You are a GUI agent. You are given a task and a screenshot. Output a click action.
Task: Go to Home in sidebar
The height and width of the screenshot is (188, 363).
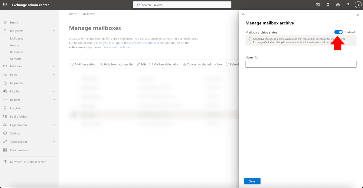point(14,23)
